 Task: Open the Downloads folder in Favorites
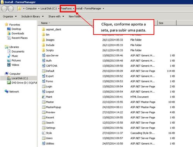point(15,34)
